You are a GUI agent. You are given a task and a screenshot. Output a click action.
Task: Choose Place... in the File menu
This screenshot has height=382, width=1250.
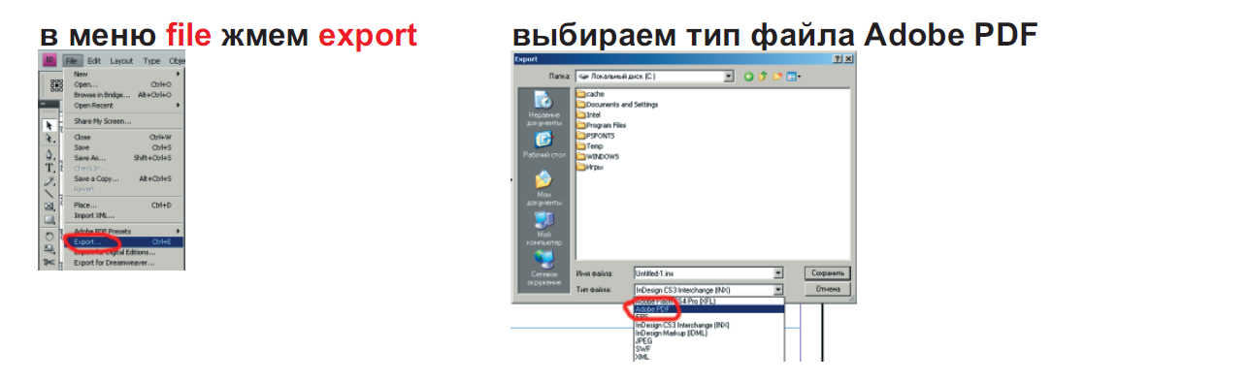(123, 206)
